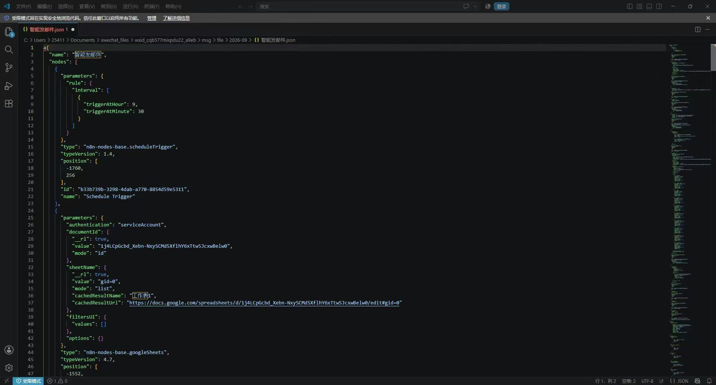
Task: Open the Run and Debug view
Action: (x=9, y=86)
